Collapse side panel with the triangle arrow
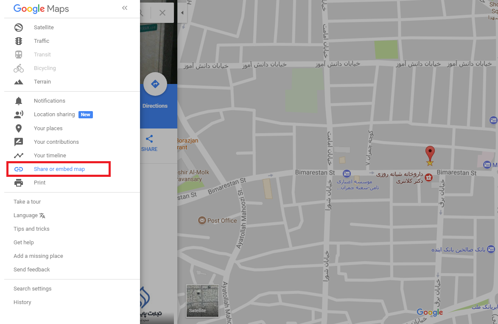Screen dimensions: 498x324 click(x=182, y=13)
